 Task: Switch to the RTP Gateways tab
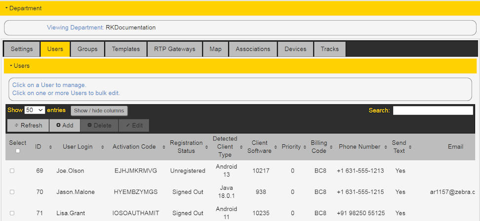click(174, 49)
